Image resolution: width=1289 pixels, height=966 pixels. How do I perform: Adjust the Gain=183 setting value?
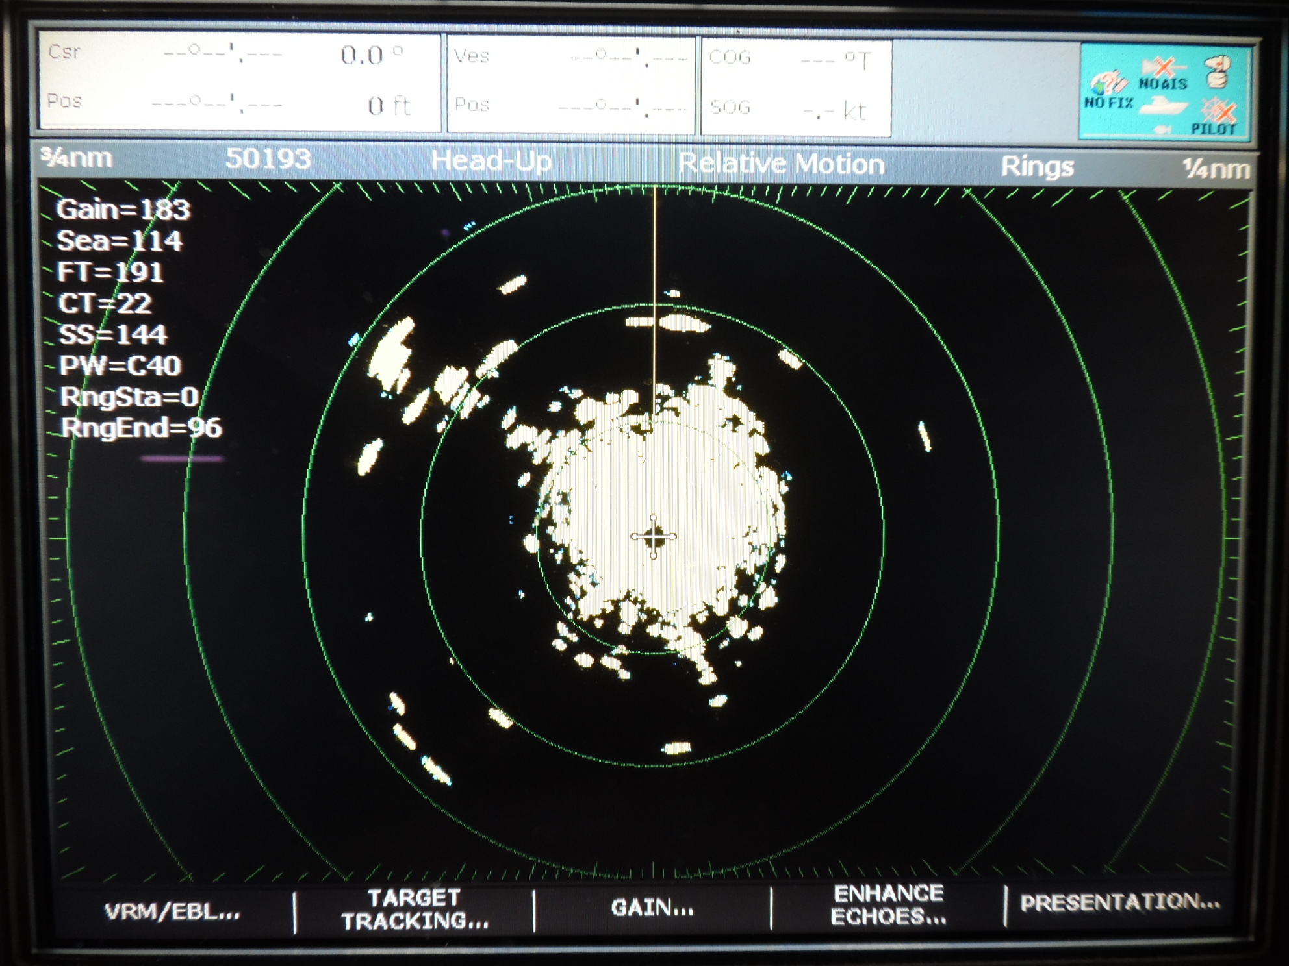[x=123, y=210]
